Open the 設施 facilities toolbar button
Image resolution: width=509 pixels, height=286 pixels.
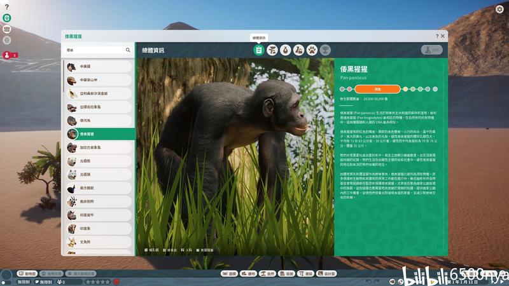[x=287, y=274]
